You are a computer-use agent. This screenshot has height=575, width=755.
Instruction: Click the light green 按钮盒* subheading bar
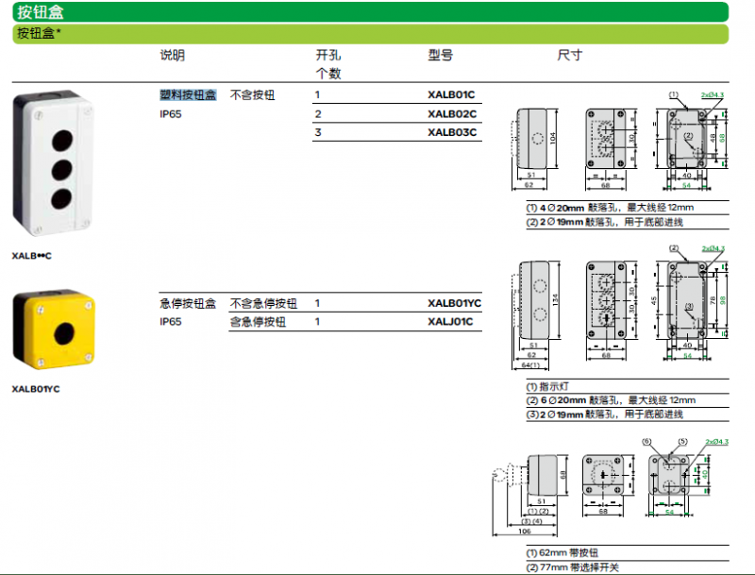(x=377, y=34)
